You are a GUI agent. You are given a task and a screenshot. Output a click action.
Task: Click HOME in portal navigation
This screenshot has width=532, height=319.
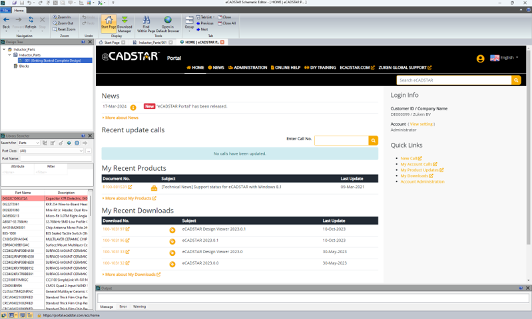pyautogui.click(x=196, y=67)
